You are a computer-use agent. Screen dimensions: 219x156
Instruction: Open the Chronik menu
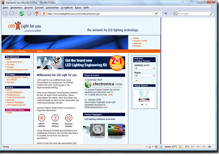coord(39,8)
